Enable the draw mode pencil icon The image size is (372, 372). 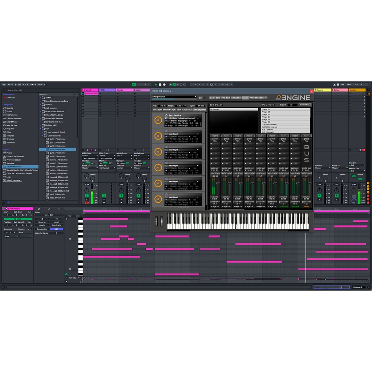tap(334, 84)
